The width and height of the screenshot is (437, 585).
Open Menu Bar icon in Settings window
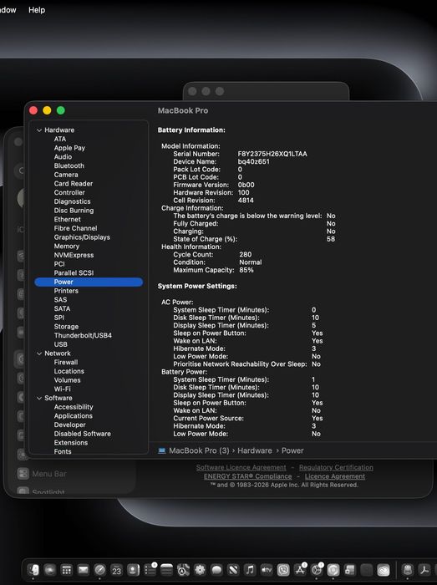(23, 474)
